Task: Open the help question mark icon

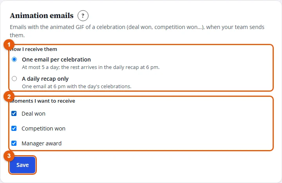Action: (x=83, y=16)
